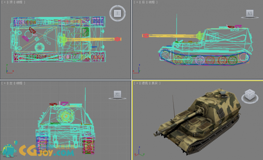Open the [+] menu of the top viewport
Image resolution: width=263 pixels, height=160 pixels.
(x=4, y=2)
